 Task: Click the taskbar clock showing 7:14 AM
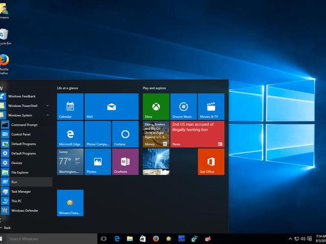(321, 239)
